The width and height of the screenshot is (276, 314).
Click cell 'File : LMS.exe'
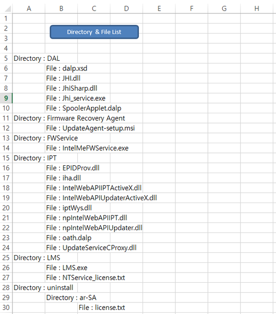67,268
